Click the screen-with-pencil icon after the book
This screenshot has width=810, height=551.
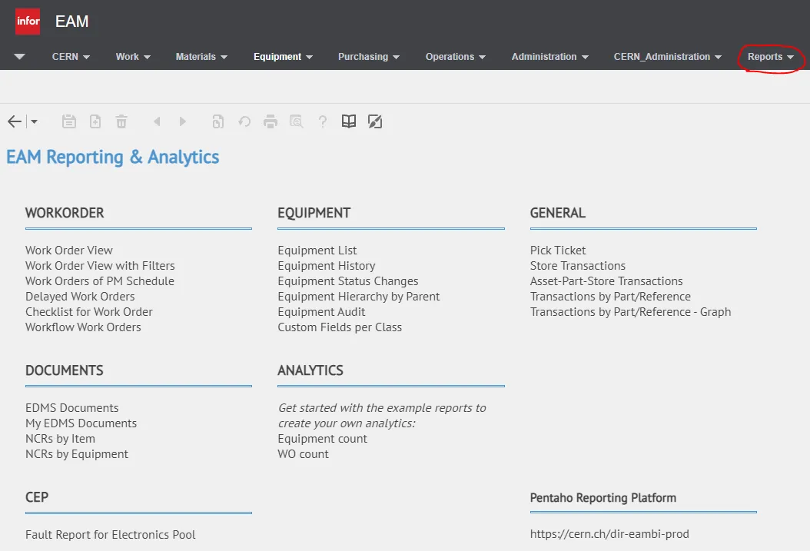(375, 122)
